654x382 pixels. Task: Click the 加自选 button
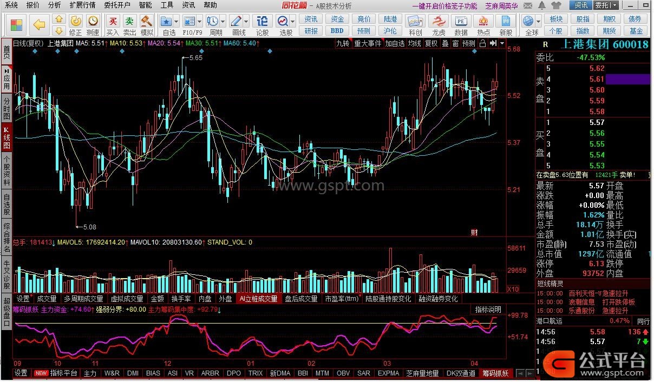(x=395, y=43)
